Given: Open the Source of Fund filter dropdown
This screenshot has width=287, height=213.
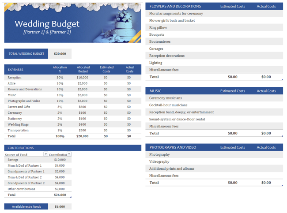Looking at the screenshot, I should (x=46, y=154).
